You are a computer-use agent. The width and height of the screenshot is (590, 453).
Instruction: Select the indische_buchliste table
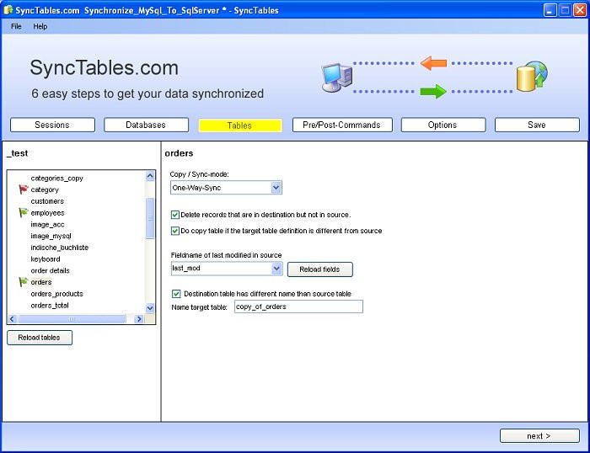[60, 248]
